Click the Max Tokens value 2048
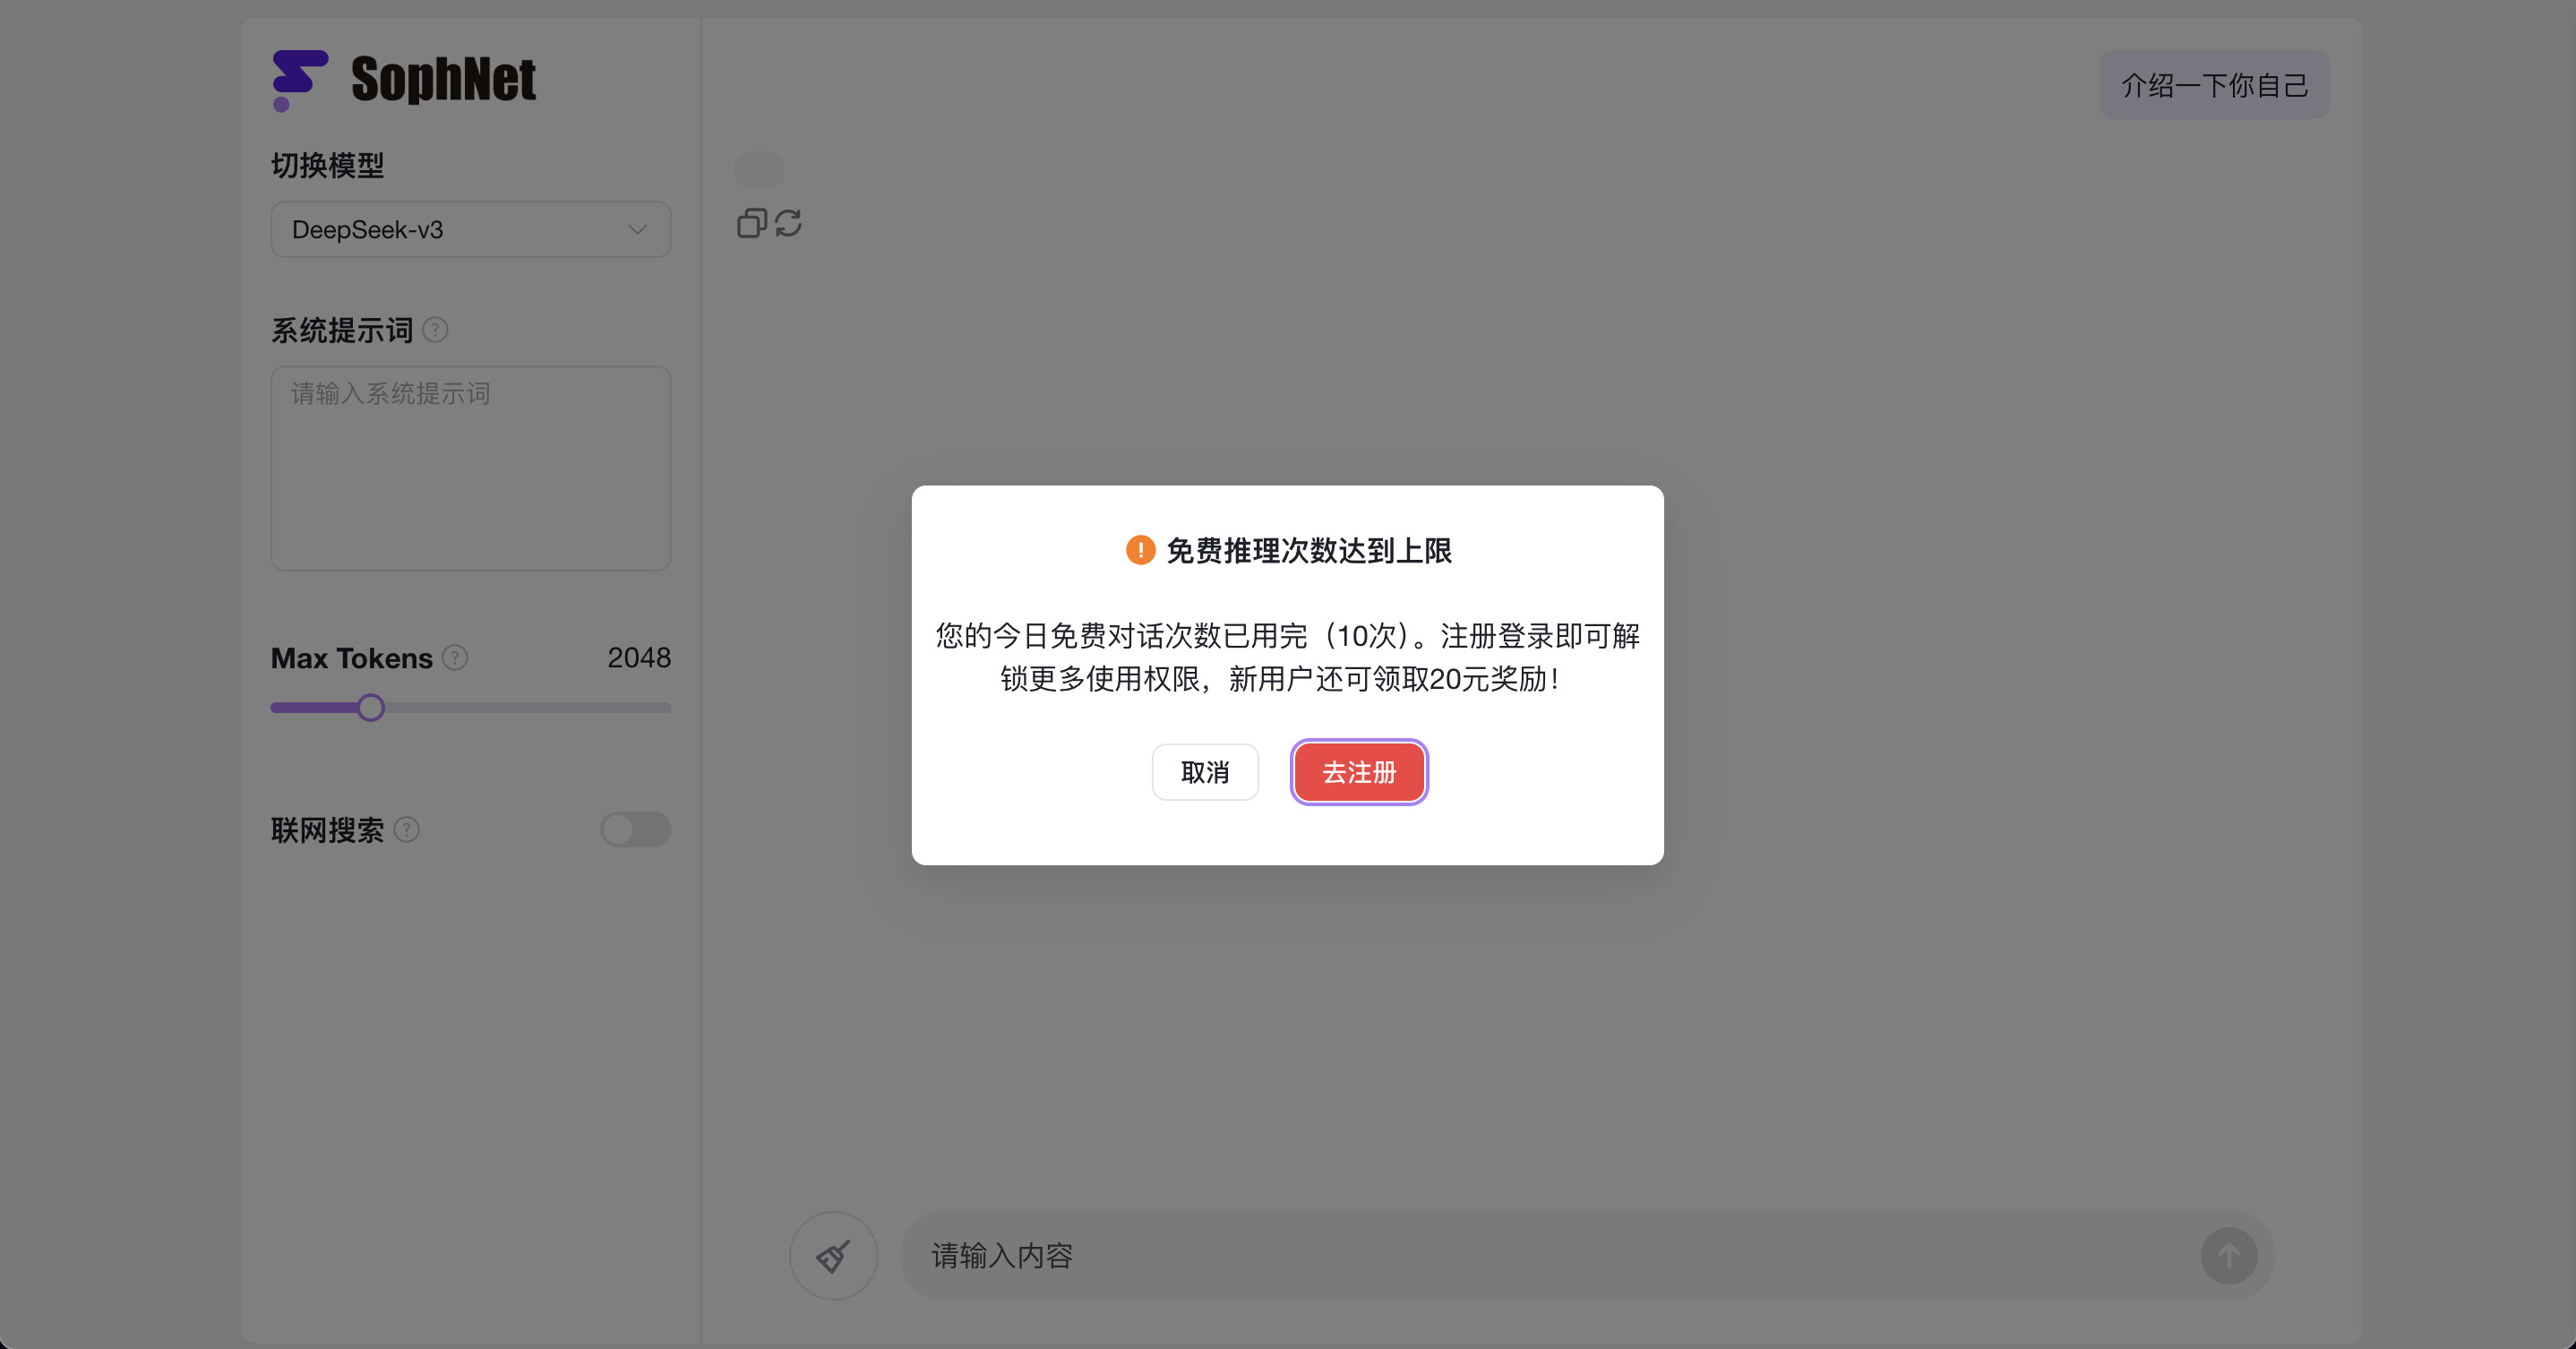 point(639,657)
